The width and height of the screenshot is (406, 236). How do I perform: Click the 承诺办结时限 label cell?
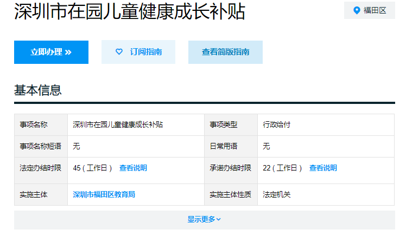pyautogui.click(x=231, y=171)
